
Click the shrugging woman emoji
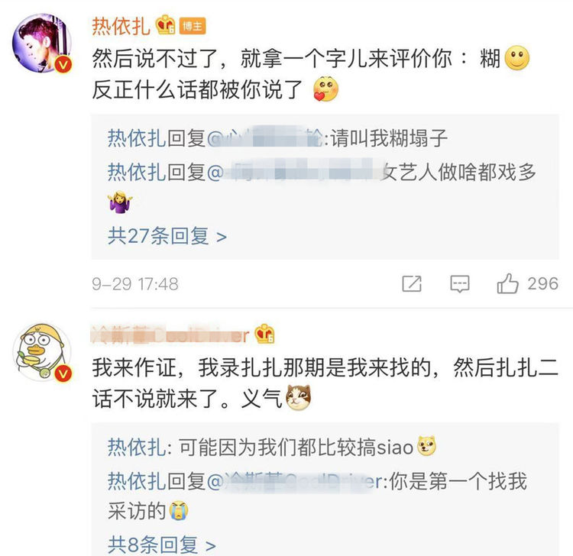click(118, 202)
